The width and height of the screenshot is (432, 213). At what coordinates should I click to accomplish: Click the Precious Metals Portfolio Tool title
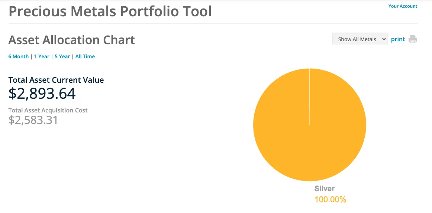pos(110,12)
